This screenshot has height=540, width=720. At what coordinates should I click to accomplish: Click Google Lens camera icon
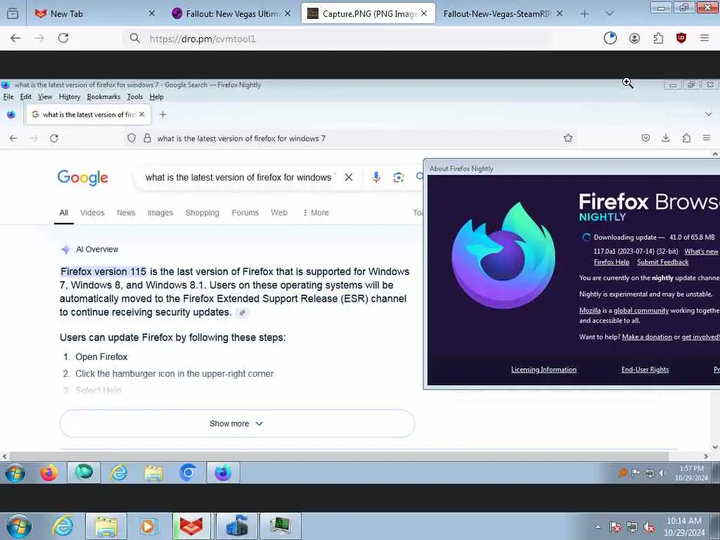(x=399, y=177)
